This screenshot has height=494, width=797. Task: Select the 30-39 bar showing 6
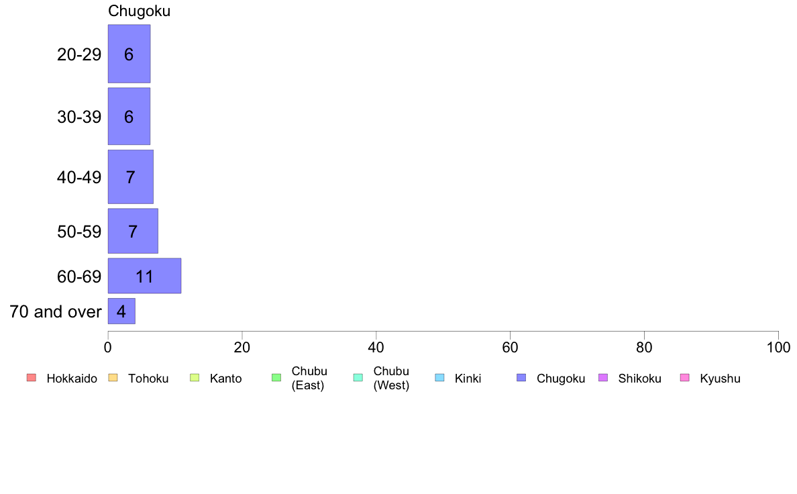[129, 117]
